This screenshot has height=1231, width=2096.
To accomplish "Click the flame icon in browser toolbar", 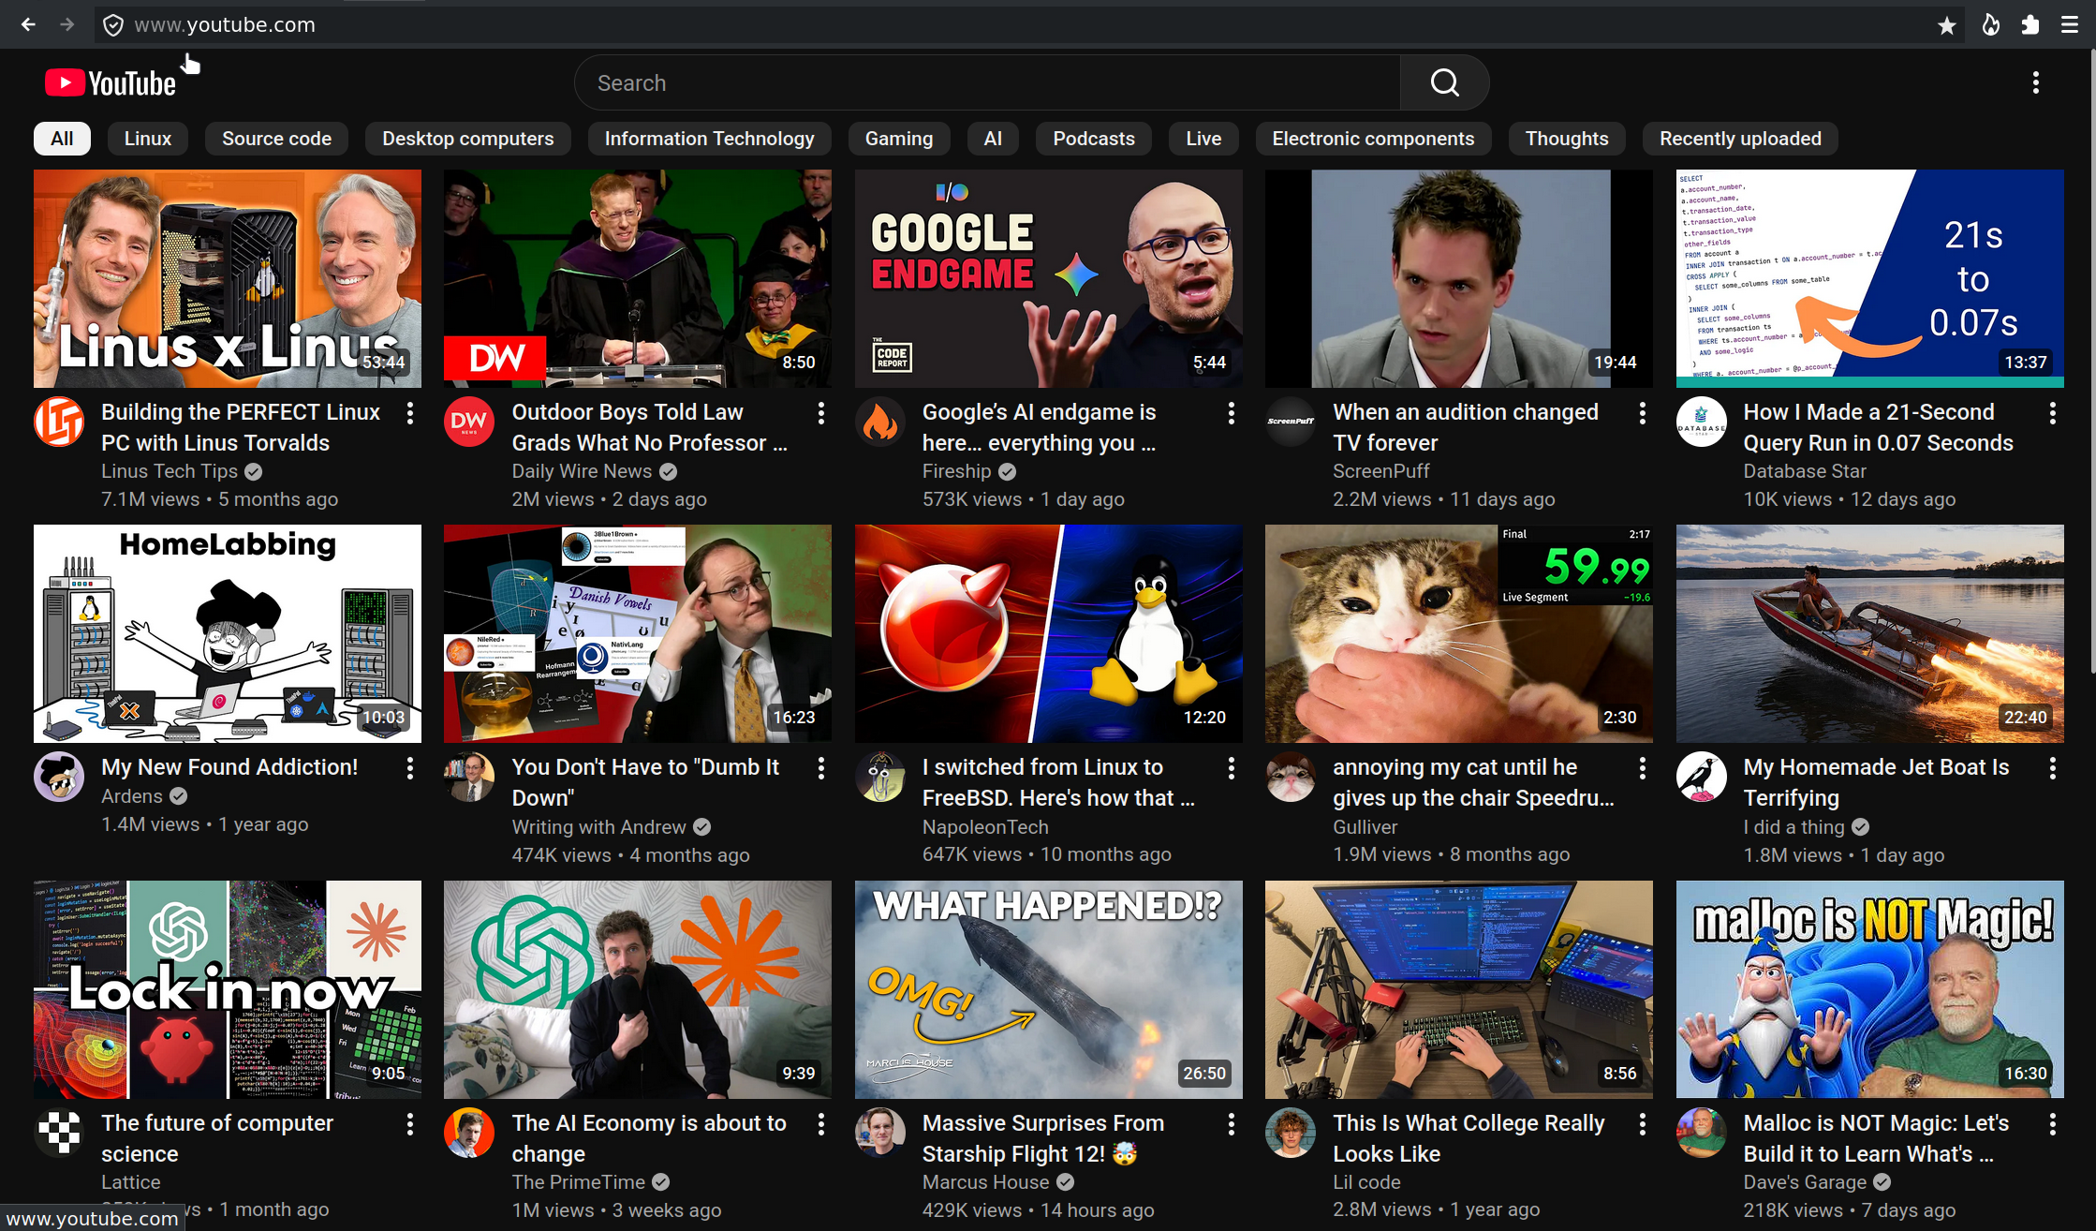I will pos(1990,25).
